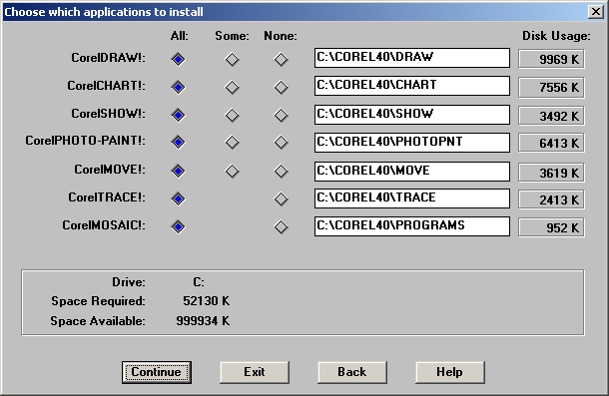Set CorelSHOW! to Some

click(x=233, y=116)
